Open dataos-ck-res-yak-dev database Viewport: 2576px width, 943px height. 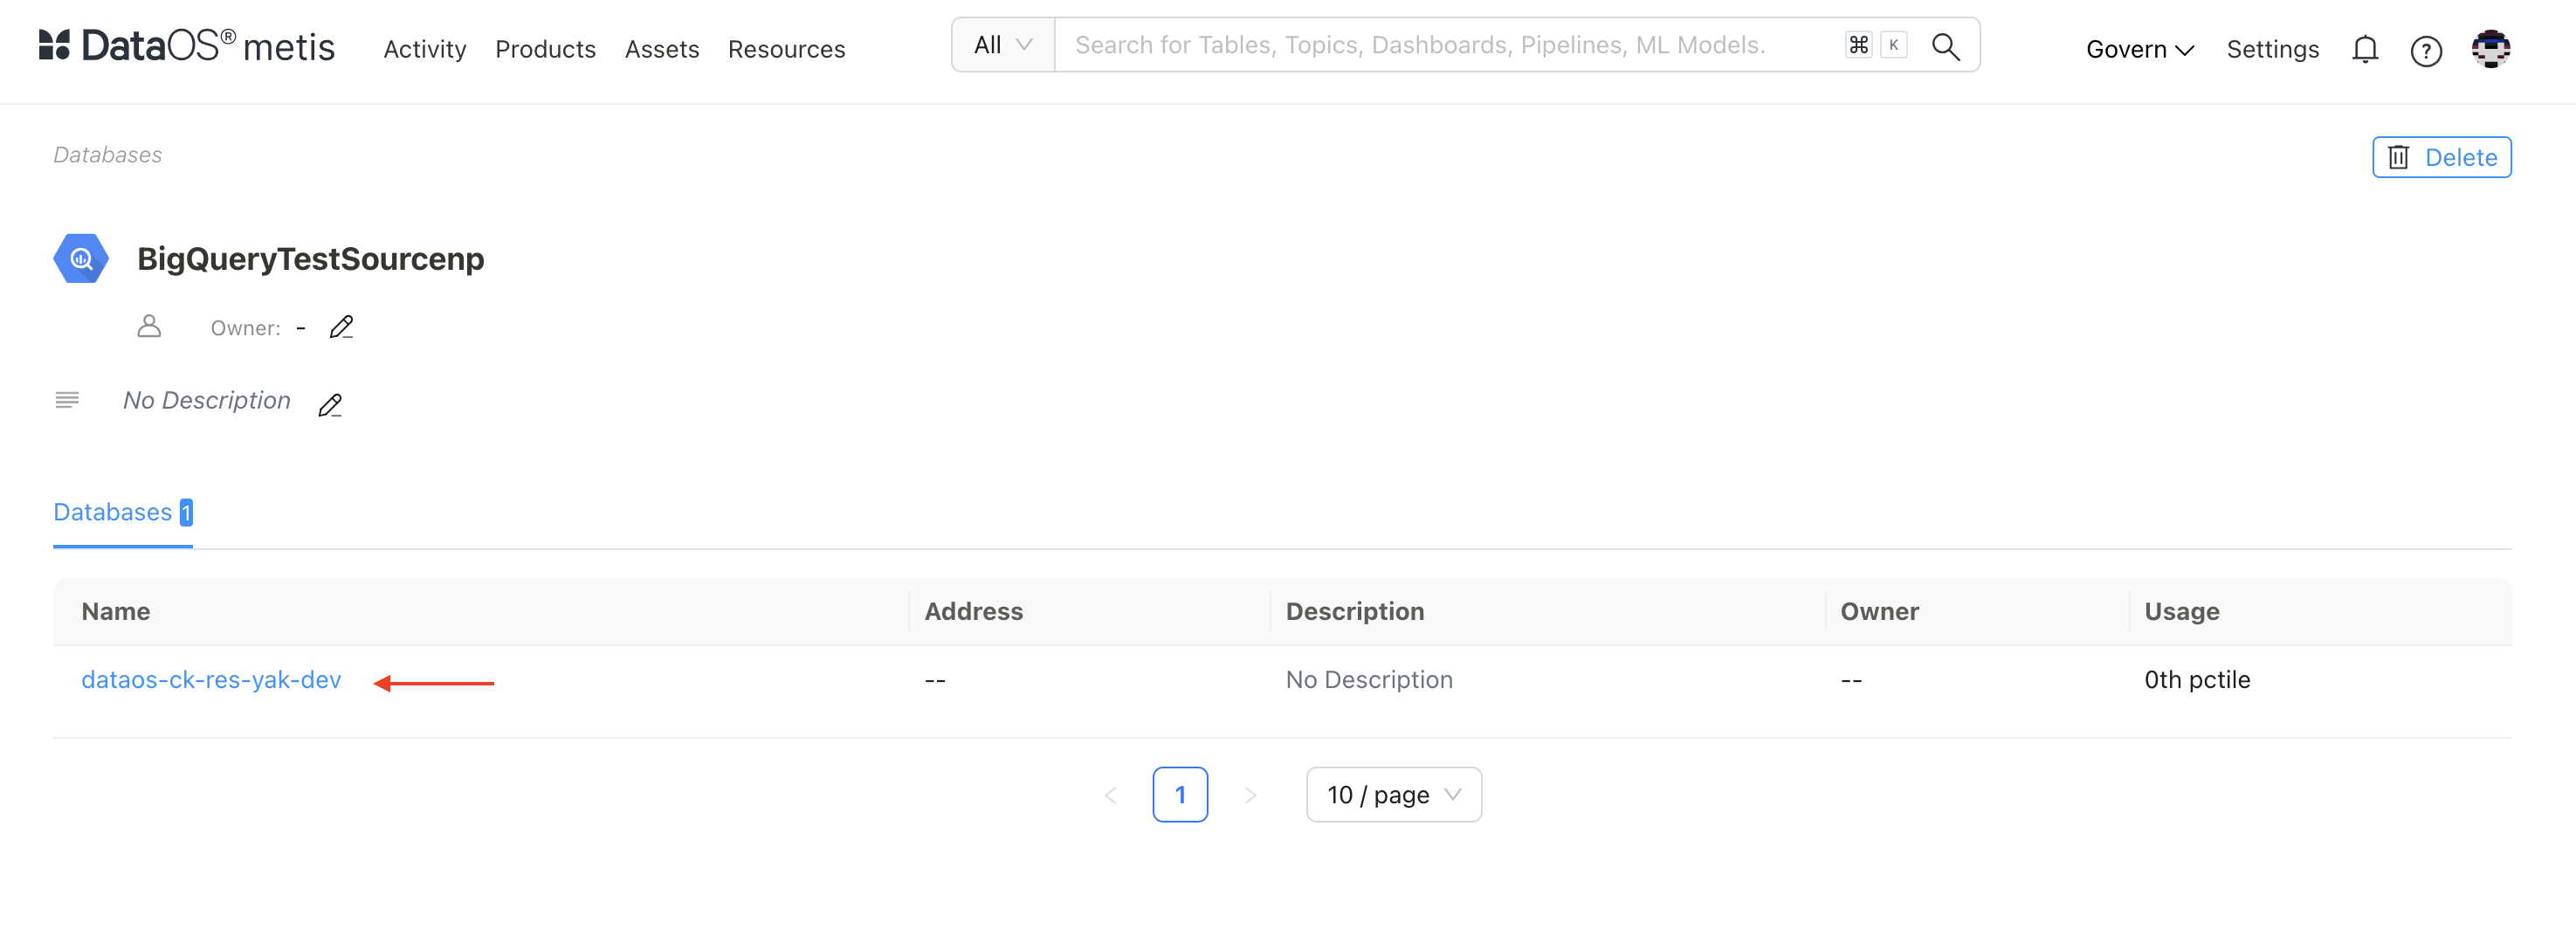tap(211, 680)
